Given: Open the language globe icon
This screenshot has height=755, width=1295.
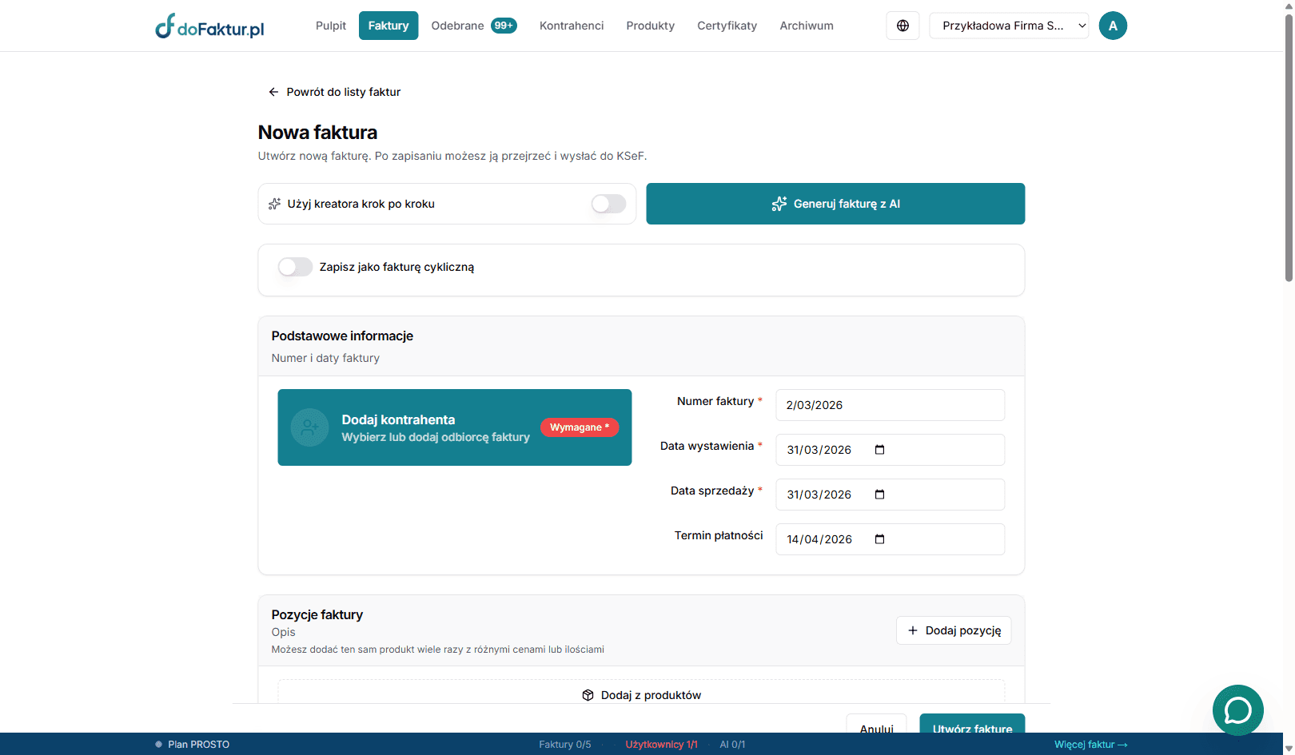Looking at the screenshot, I should (903, 26).
